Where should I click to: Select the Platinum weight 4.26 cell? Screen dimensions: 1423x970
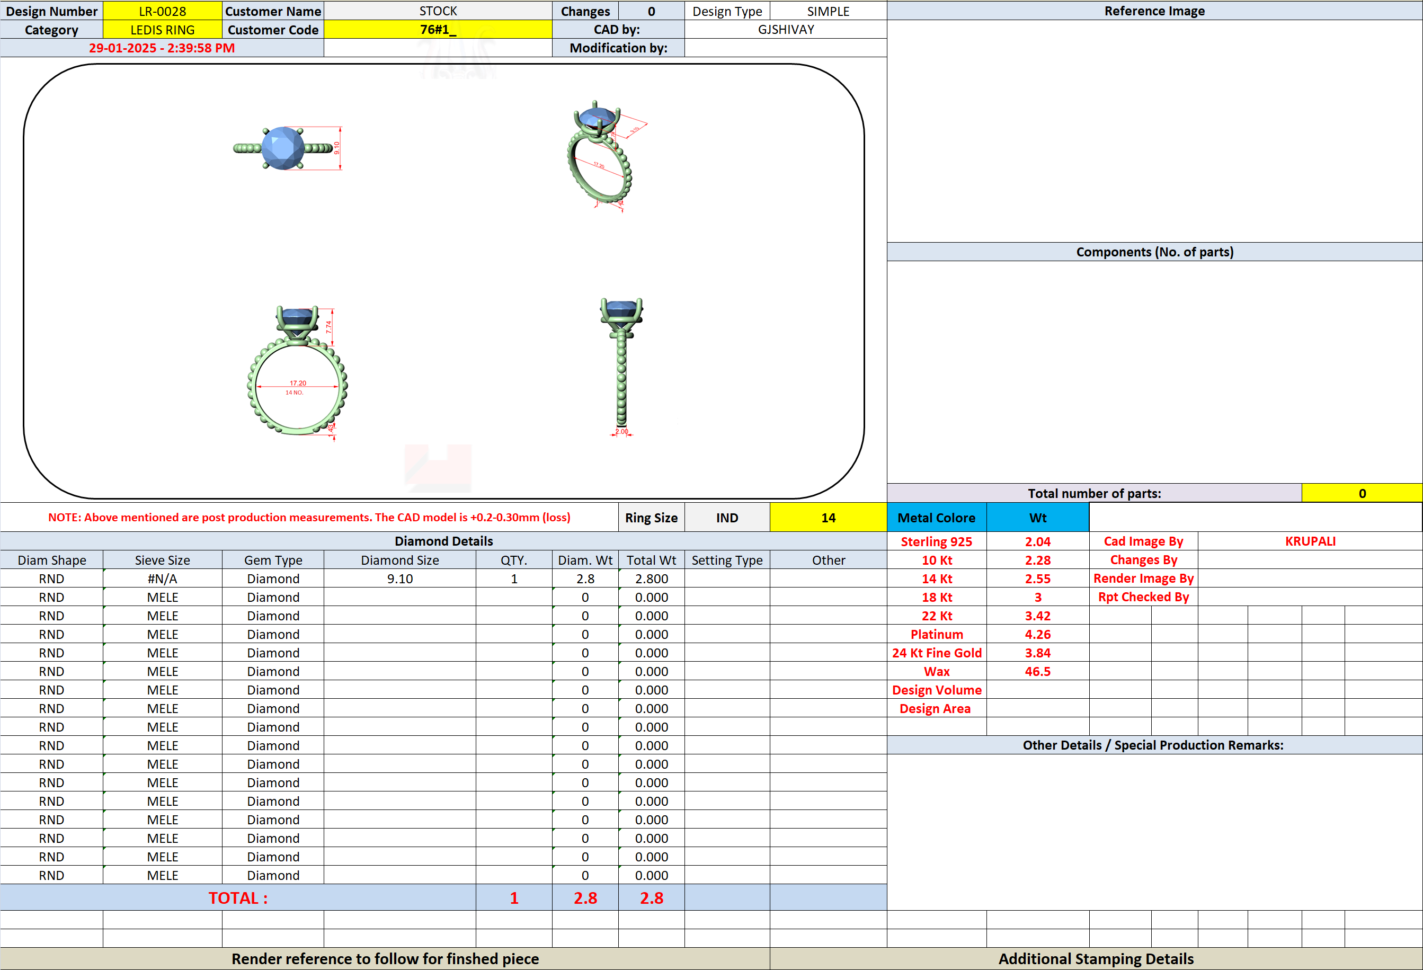coord(1038,635)
